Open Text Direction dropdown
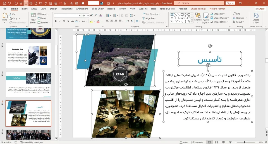The width and height of the screenshot is (268, 144). point(151,14)
